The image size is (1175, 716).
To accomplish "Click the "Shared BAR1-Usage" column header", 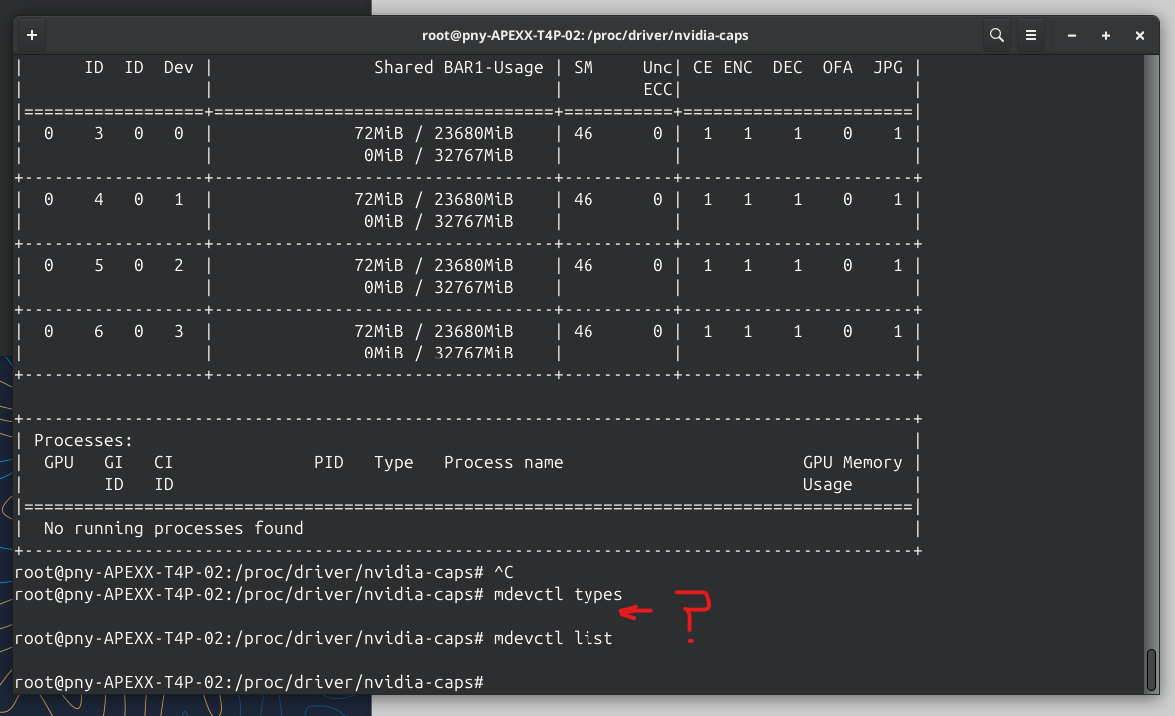I will 458,68.
